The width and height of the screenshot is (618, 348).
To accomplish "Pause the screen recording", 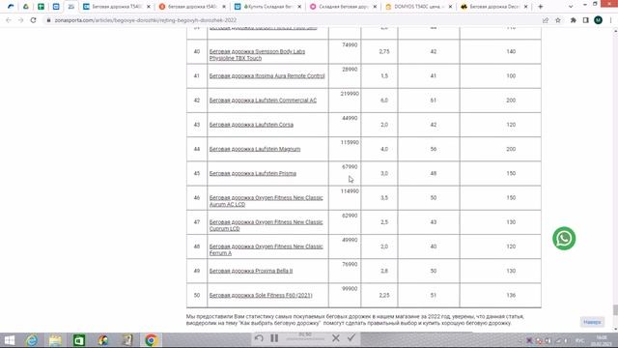I will (x=274, y=338).
